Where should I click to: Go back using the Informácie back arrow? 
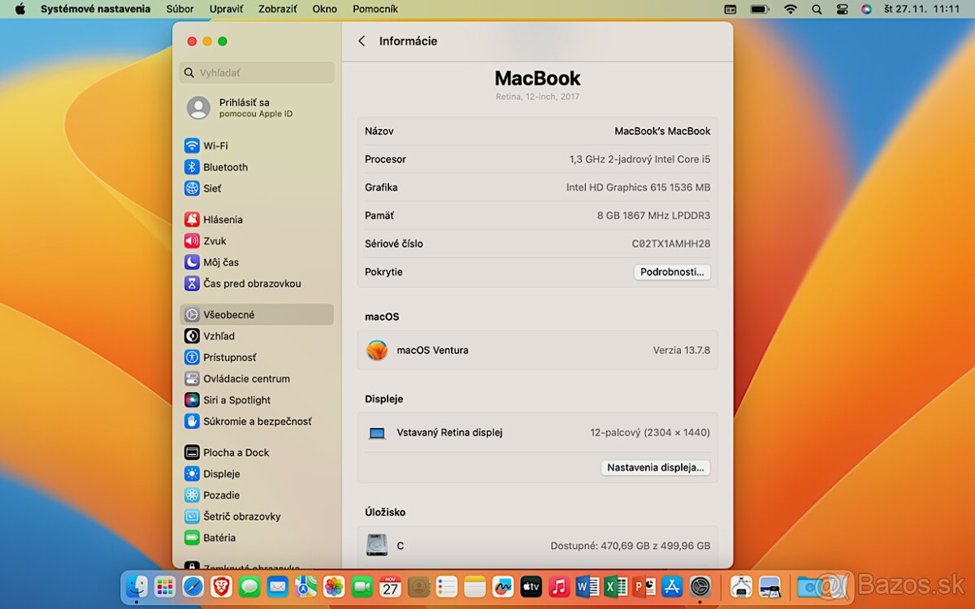(x=362, y=41)
